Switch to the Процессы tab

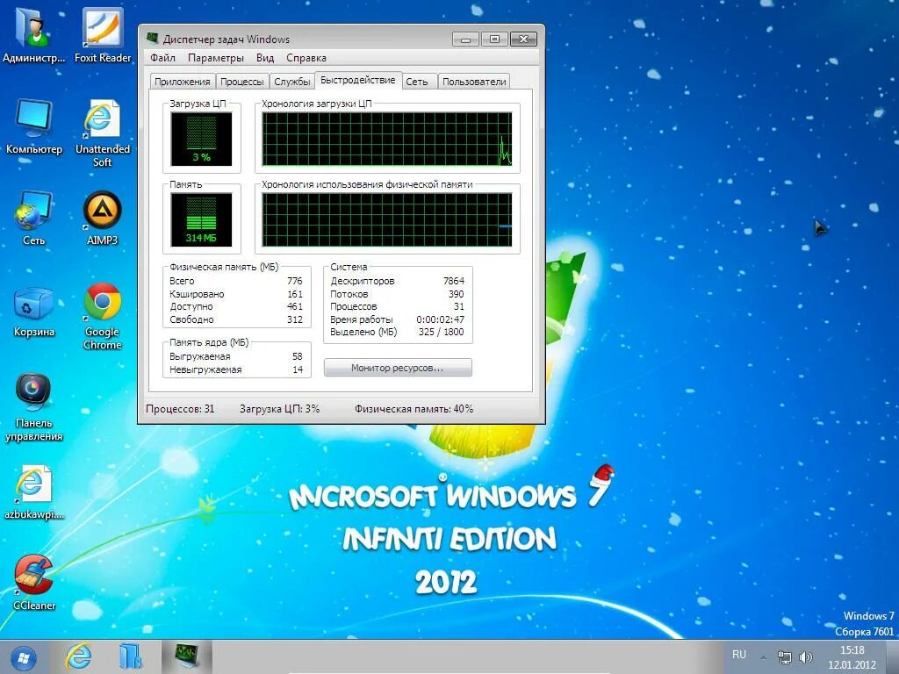(x=242, y=82)
